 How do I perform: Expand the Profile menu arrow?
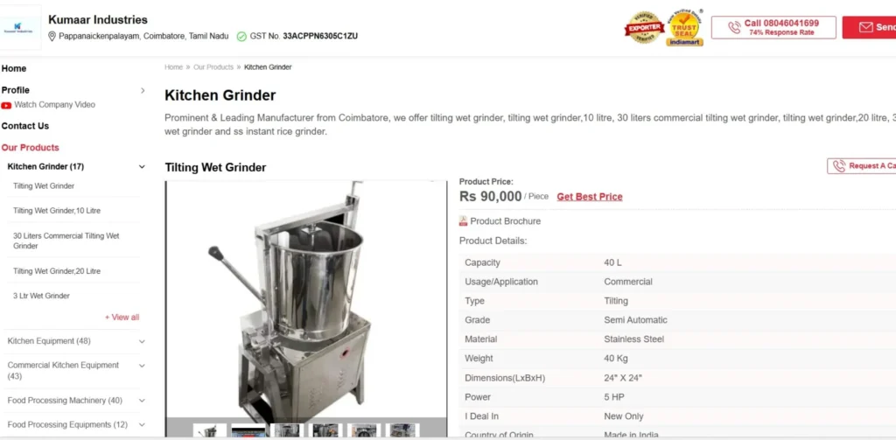point(143,90)
